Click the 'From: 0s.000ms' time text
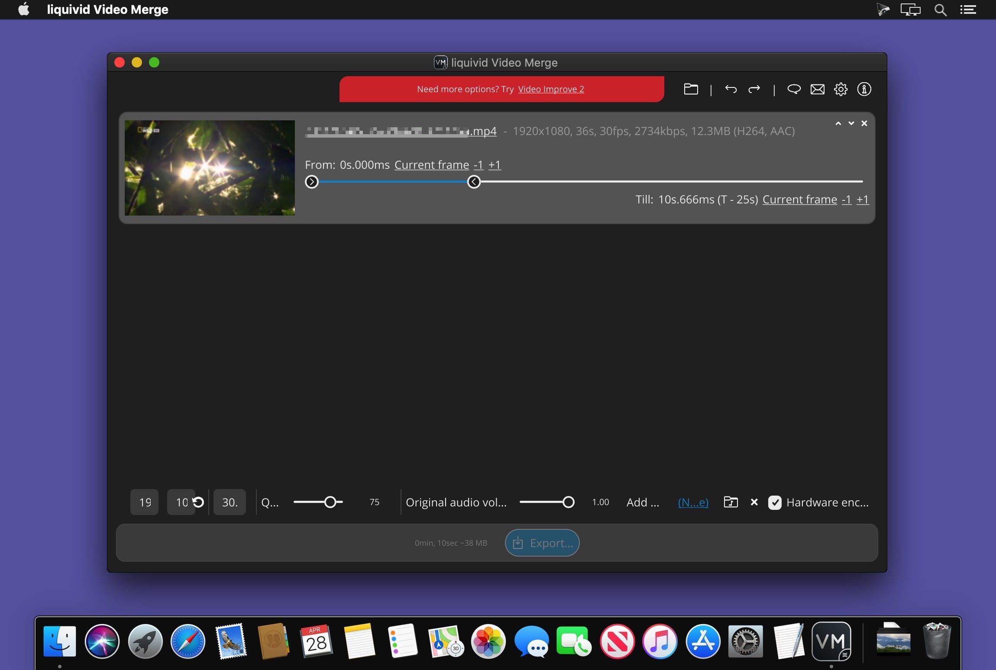 [347, 165]
